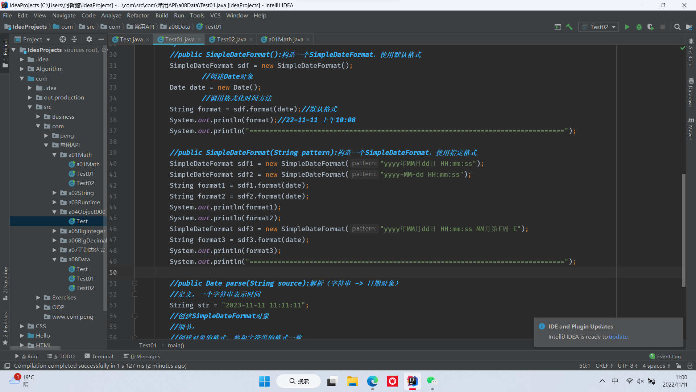Click the Debug bug icon
Viewport: 696px width, 392px height.
click(x=639, y=27)
